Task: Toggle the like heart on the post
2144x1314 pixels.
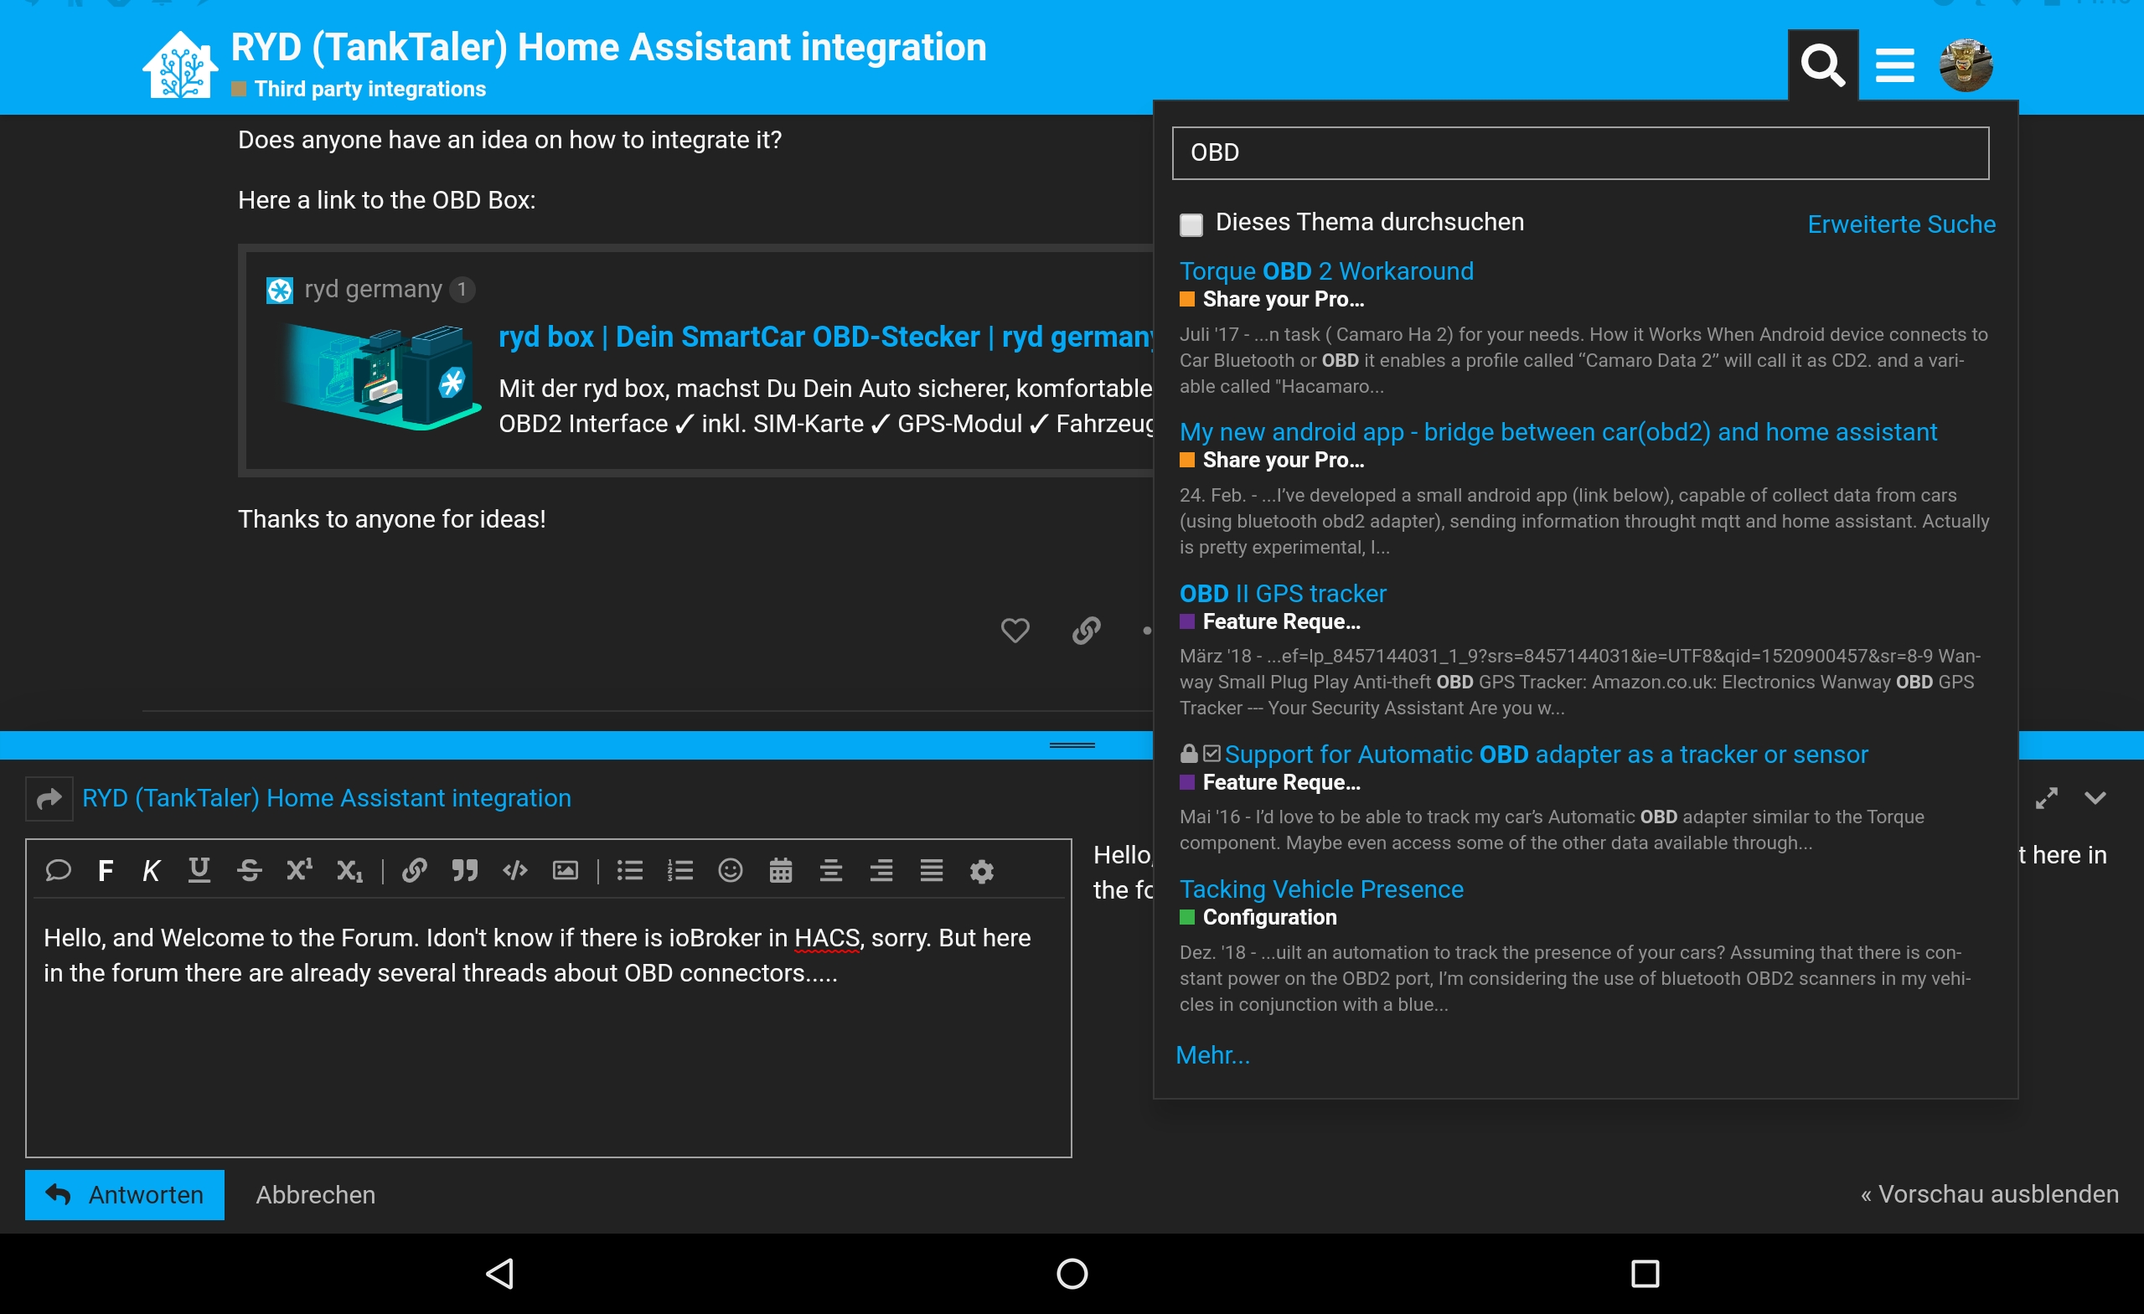Action: [1015, 630]
